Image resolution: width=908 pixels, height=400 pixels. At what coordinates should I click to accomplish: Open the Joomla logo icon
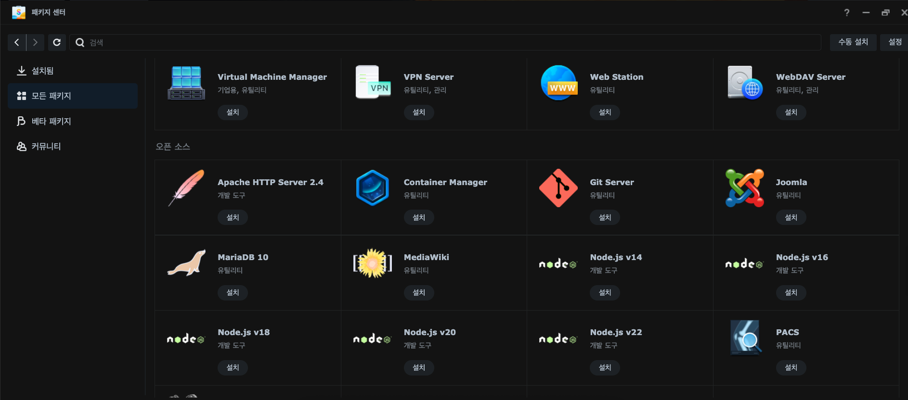click(x=744, y=188)
